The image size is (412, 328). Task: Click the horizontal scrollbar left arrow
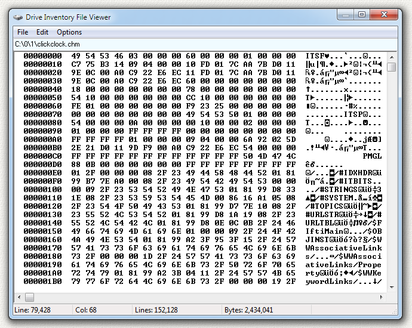click(x=19, y=298)
